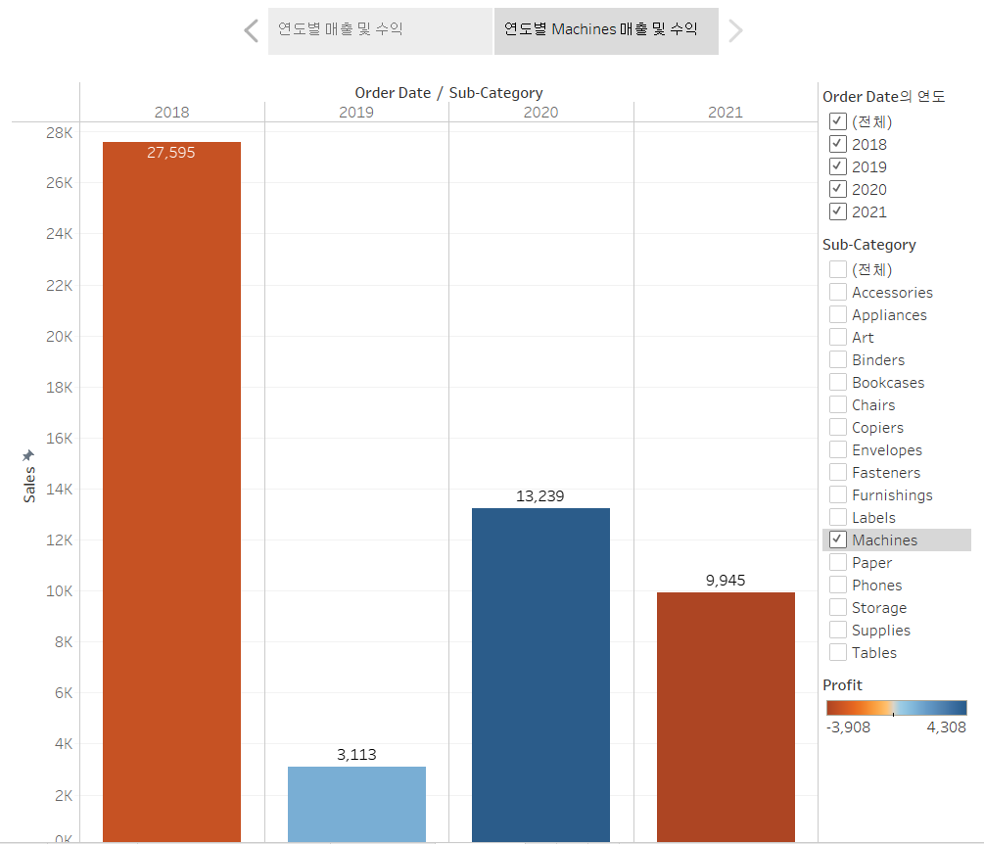
Task: Click the 13,239 bar label
Action: (539, 496)
